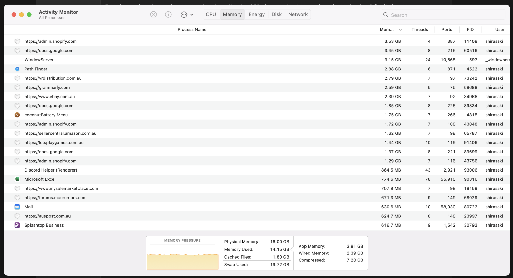Click the Path Finder app icon

tap(17, 69)
